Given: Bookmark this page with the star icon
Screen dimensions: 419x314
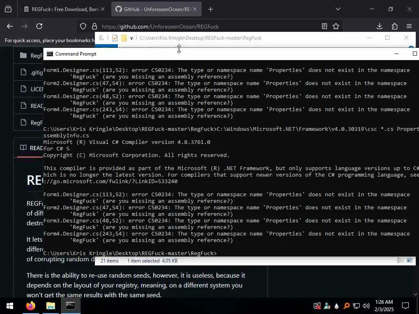Looking at the screenshot, I should point(336,26).
